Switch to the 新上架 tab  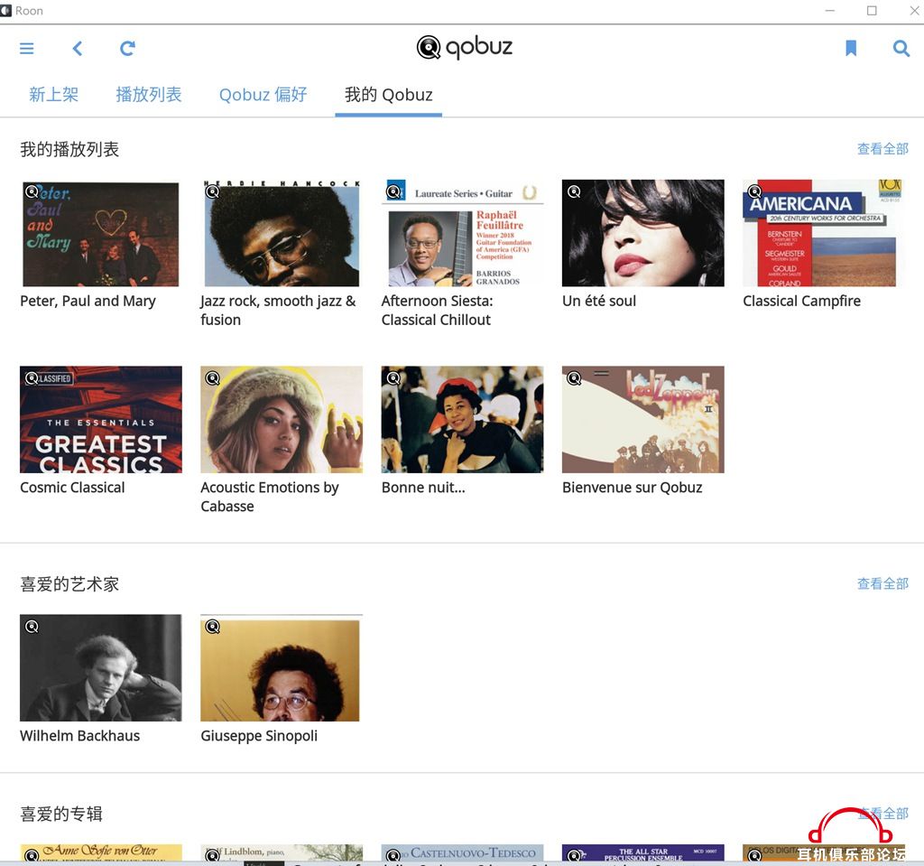[x=53, y=95]
